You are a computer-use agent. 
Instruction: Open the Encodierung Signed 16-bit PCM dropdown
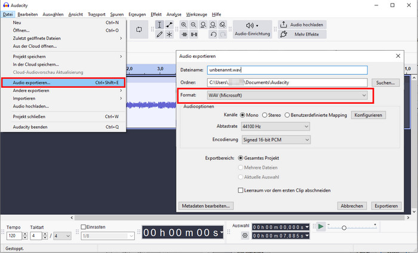276,140
